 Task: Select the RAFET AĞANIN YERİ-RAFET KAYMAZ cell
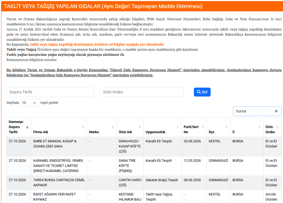click(x=59, y=197)
